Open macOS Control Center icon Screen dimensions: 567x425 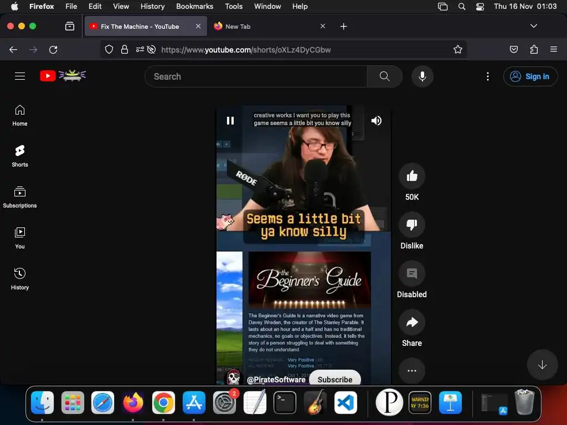coord(480,7)
